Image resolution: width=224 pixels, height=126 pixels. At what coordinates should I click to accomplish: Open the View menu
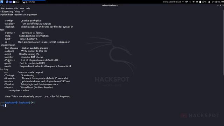tap(22, 8)
